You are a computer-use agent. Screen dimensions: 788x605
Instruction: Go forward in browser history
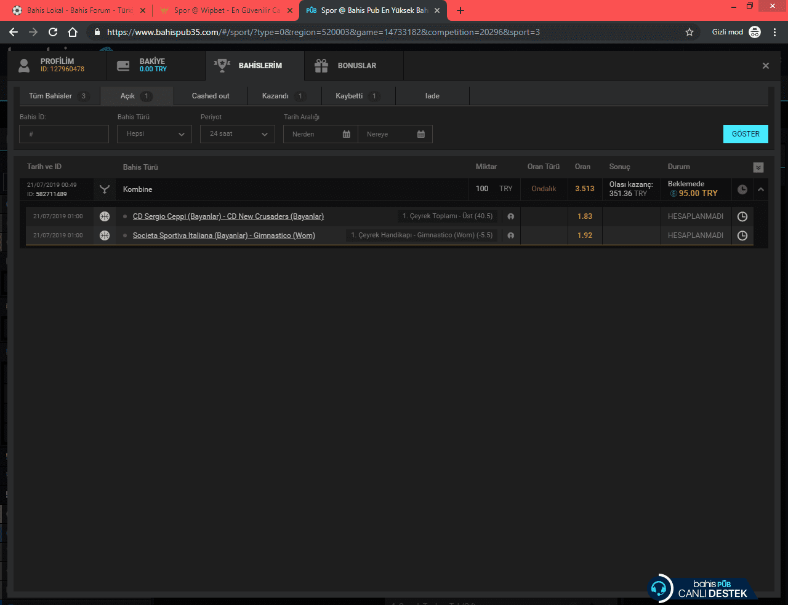[x=33, y=32]
